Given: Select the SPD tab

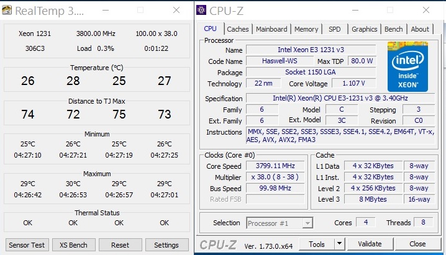Looking at the screenshot, I should tap(334, 29).
